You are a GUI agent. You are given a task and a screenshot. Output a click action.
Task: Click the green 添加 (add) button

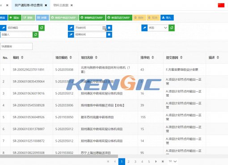coord(15,18)
